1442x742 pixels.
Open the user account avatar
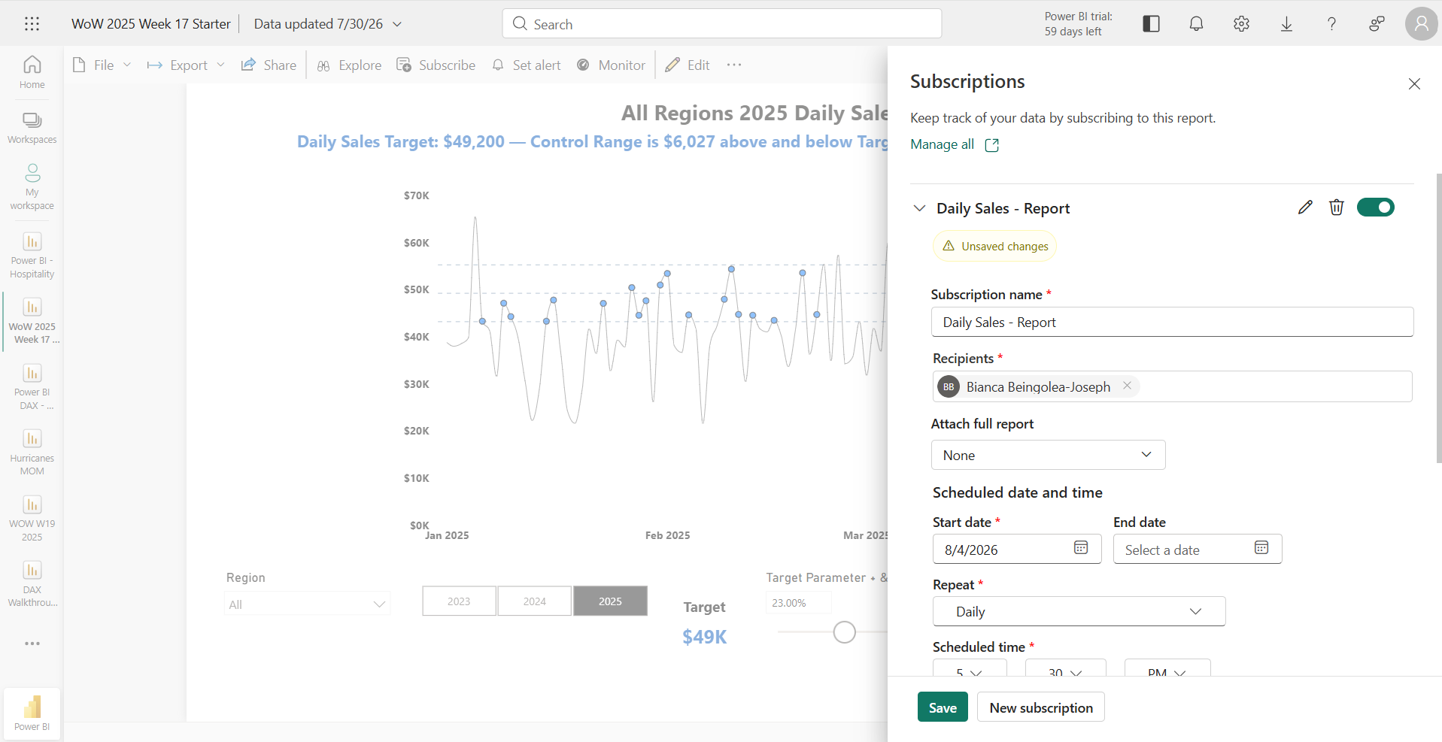tap(1421, 23)
